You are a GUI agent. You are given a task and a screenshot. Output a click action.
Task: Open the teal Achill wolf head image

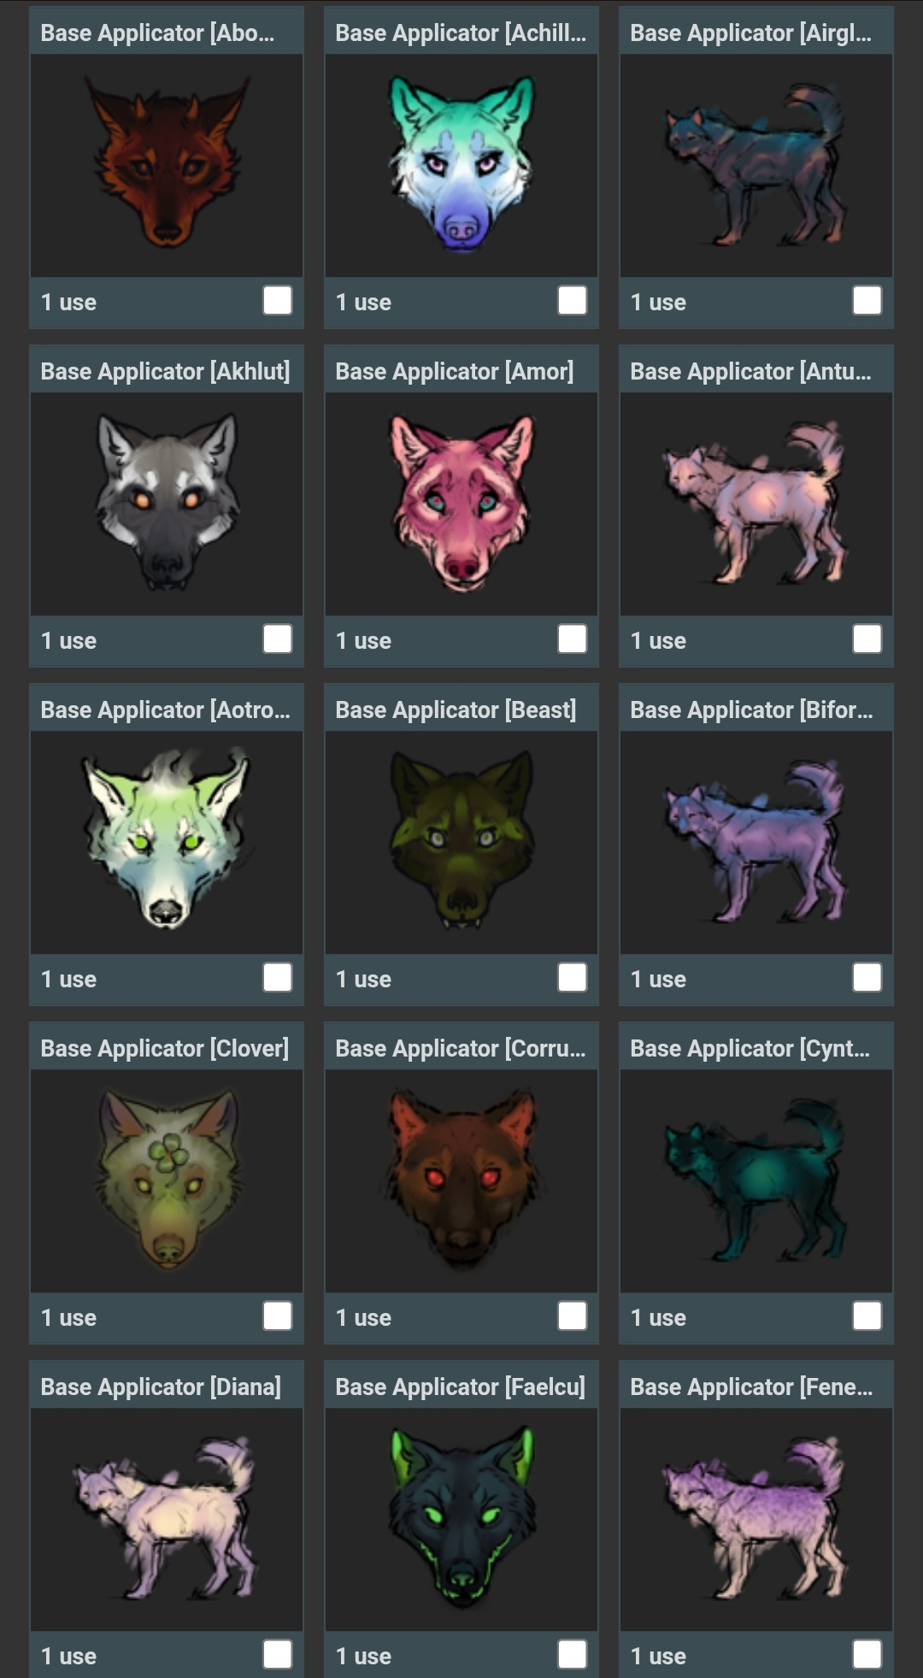pyautogui.click(x=461, y=163)
